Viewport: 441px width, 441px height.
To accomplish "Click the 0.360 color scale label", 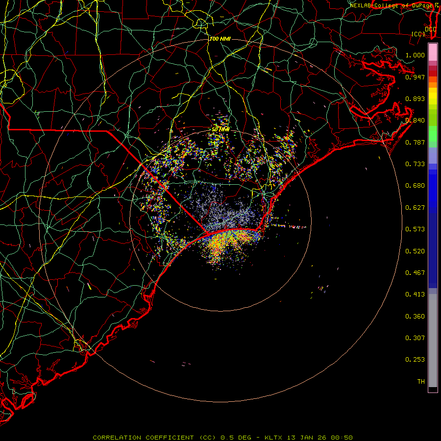I will 415,317.
